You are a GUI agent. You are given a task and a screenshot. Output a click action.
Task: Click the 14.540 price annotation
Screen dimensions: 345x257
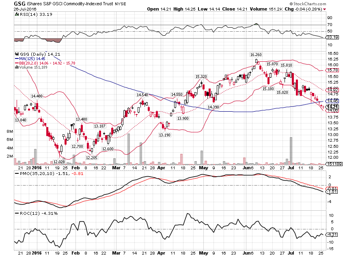[142, 95]
